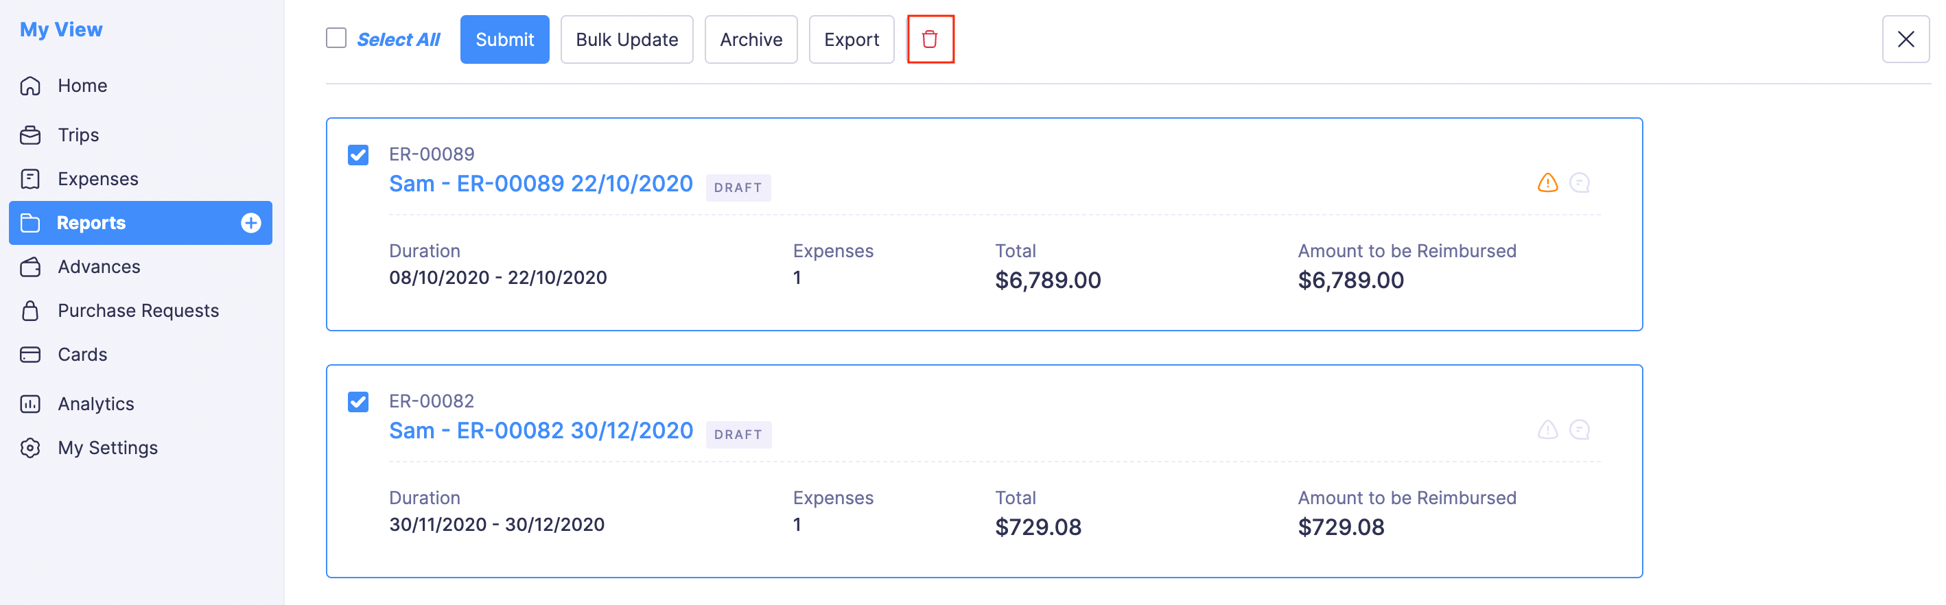
Task: Open Trips from the sidebar
Action: point(78,135)
